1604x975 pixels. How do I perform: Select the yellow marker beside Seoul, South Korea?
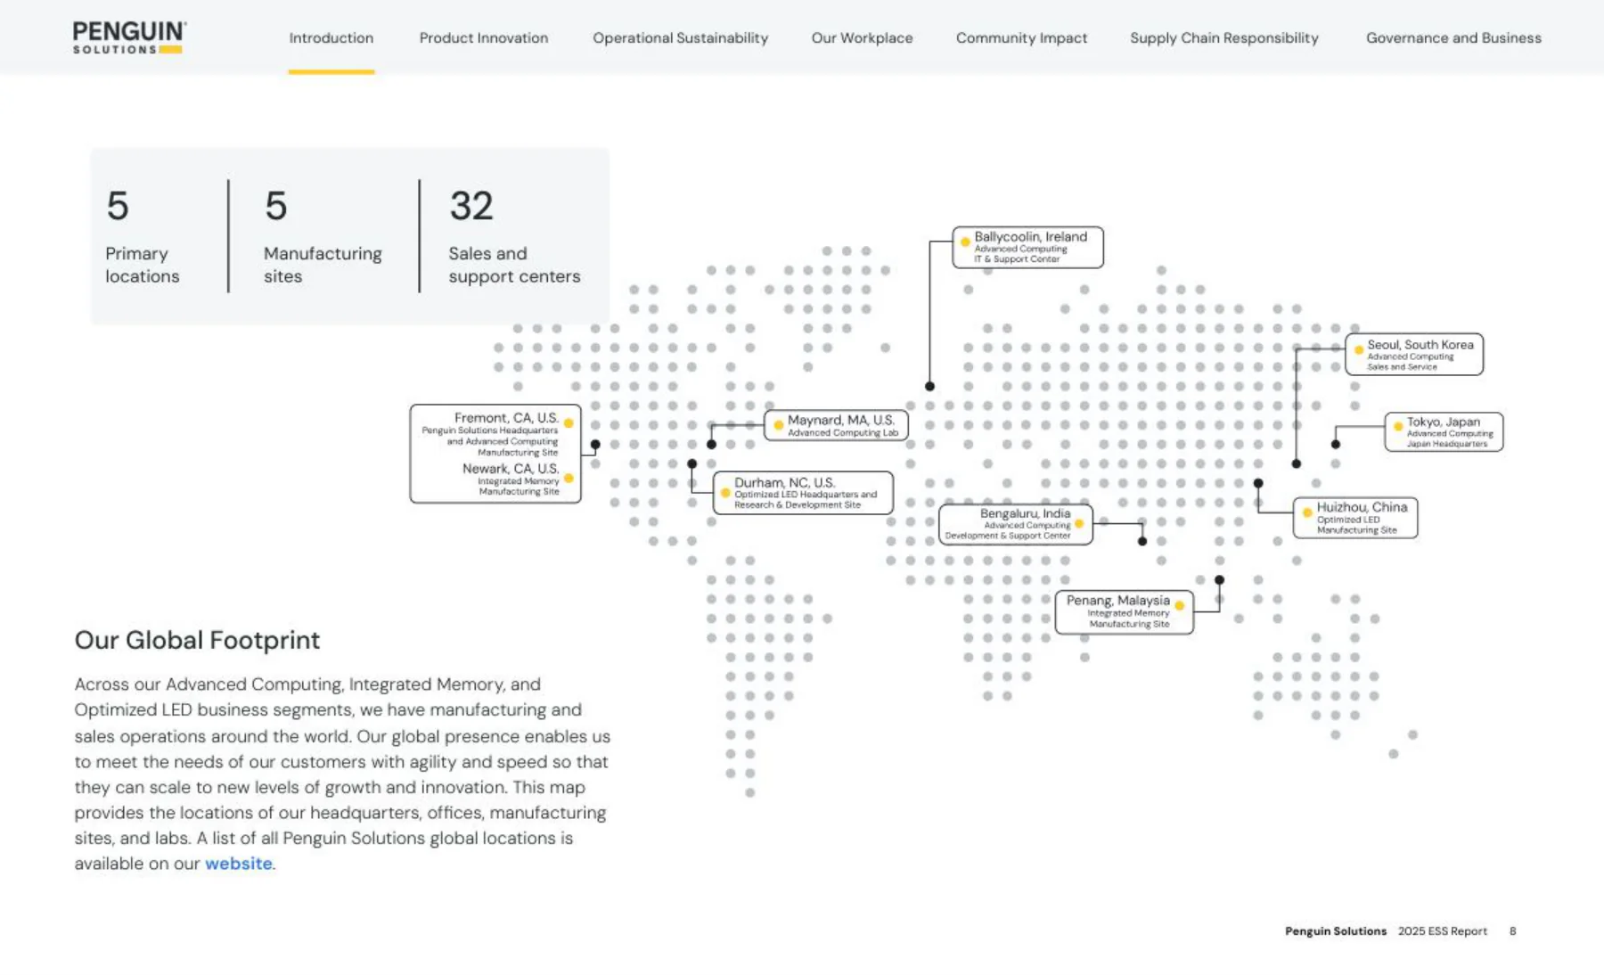[1358, 349]
